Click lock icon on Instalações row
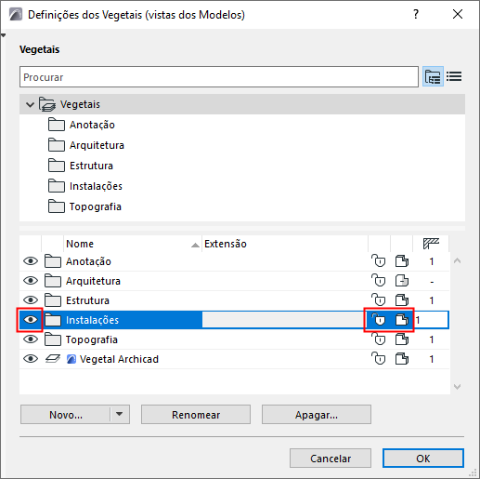480x479 pixels. click(379, 320)
